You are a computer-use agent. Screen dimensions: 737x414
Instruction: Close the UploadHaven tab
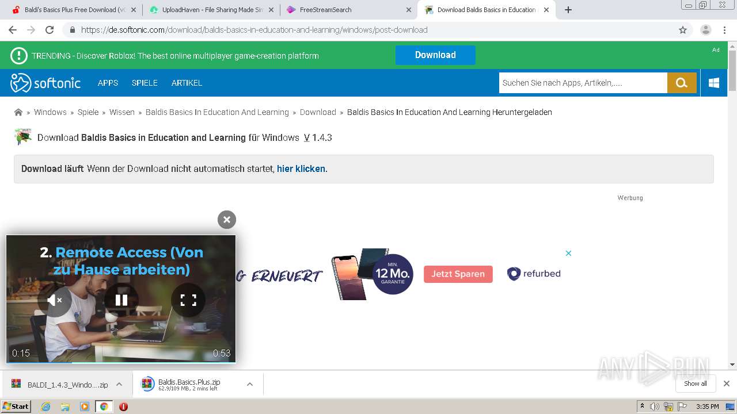[x=271, y=10]
